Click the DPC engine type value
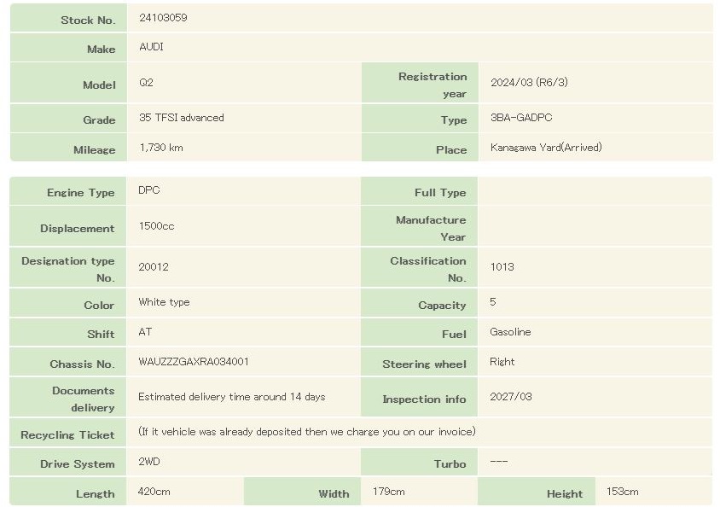The width and height of the screenshot is (720, 507). [148, 190]
